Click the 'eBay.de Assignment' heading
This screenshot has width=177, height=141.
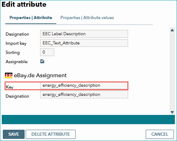point(40,75)
